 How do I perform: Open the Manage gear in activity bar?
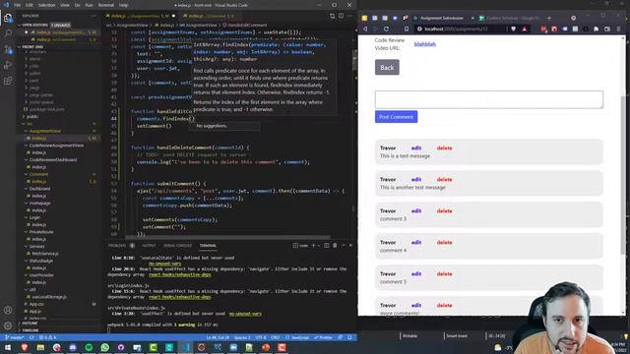tap(8, 325)
